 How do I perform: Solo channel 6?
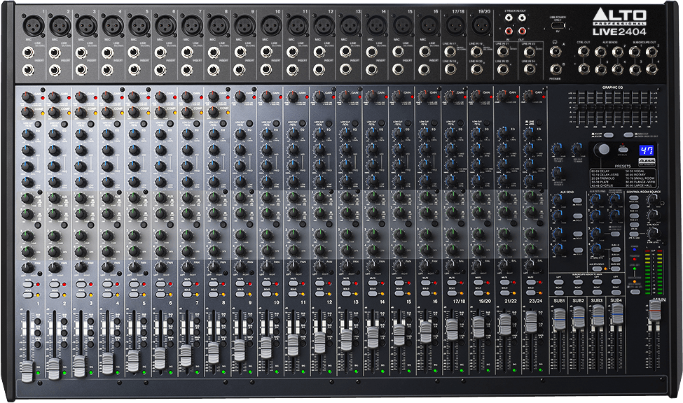coord(160,295)
